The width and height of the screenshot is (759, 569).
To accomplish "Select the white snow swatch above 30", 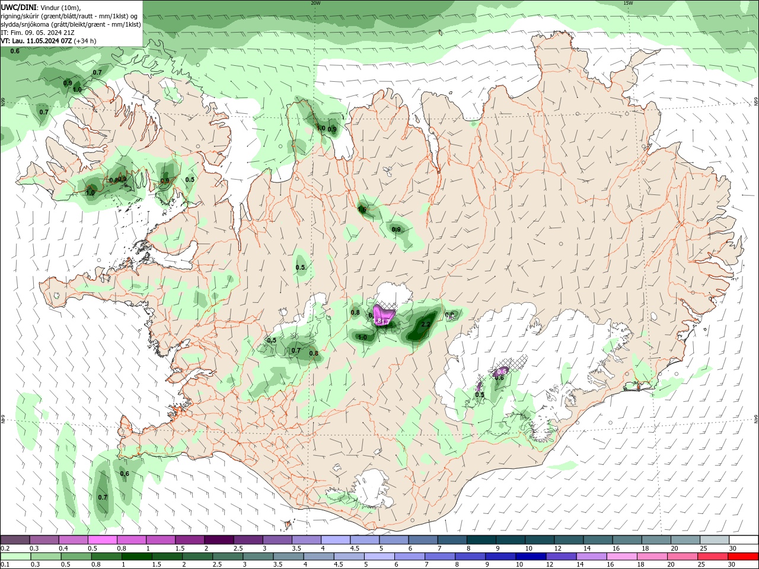I will click(744, 539).
